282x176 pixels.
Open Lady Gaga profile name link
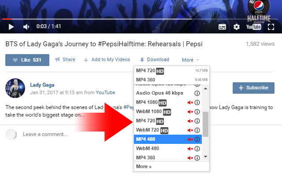click(42, 85)
